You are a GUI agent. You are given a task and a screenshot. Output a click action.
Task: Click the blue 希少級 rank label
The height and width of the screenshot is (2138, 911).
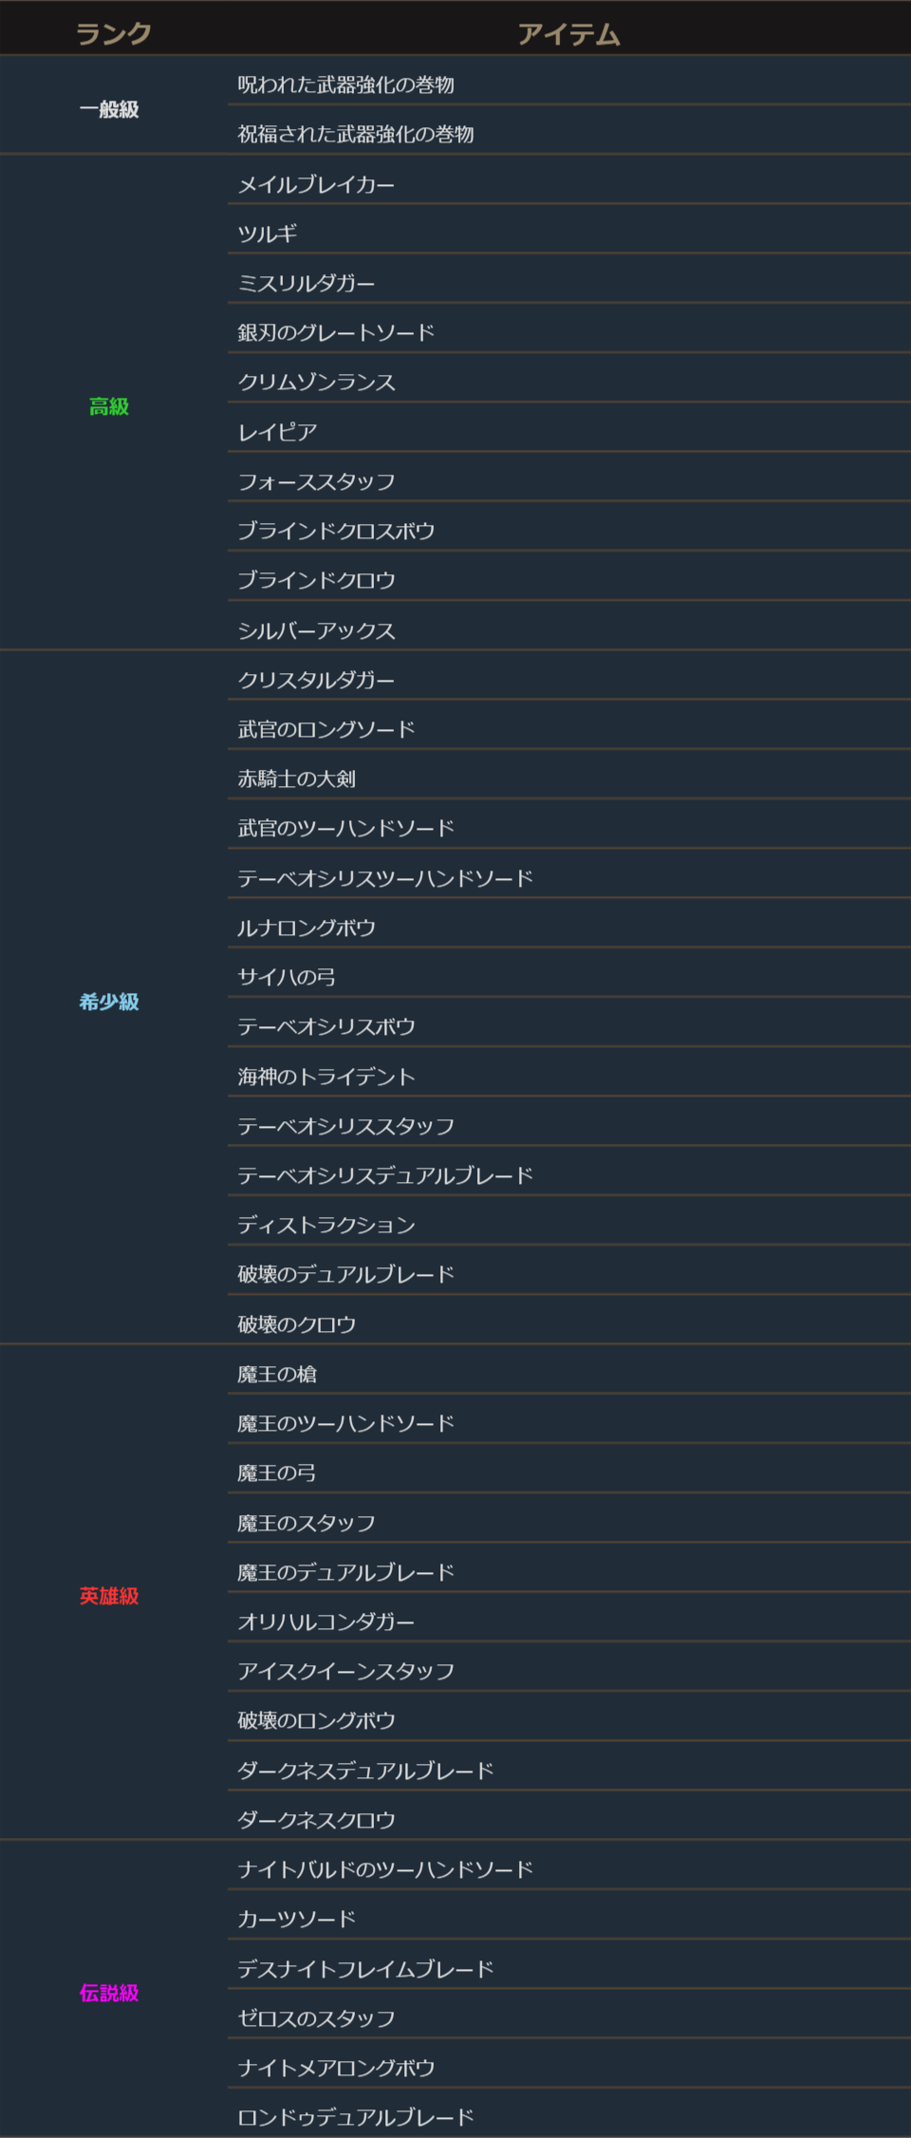point(109,1002)
